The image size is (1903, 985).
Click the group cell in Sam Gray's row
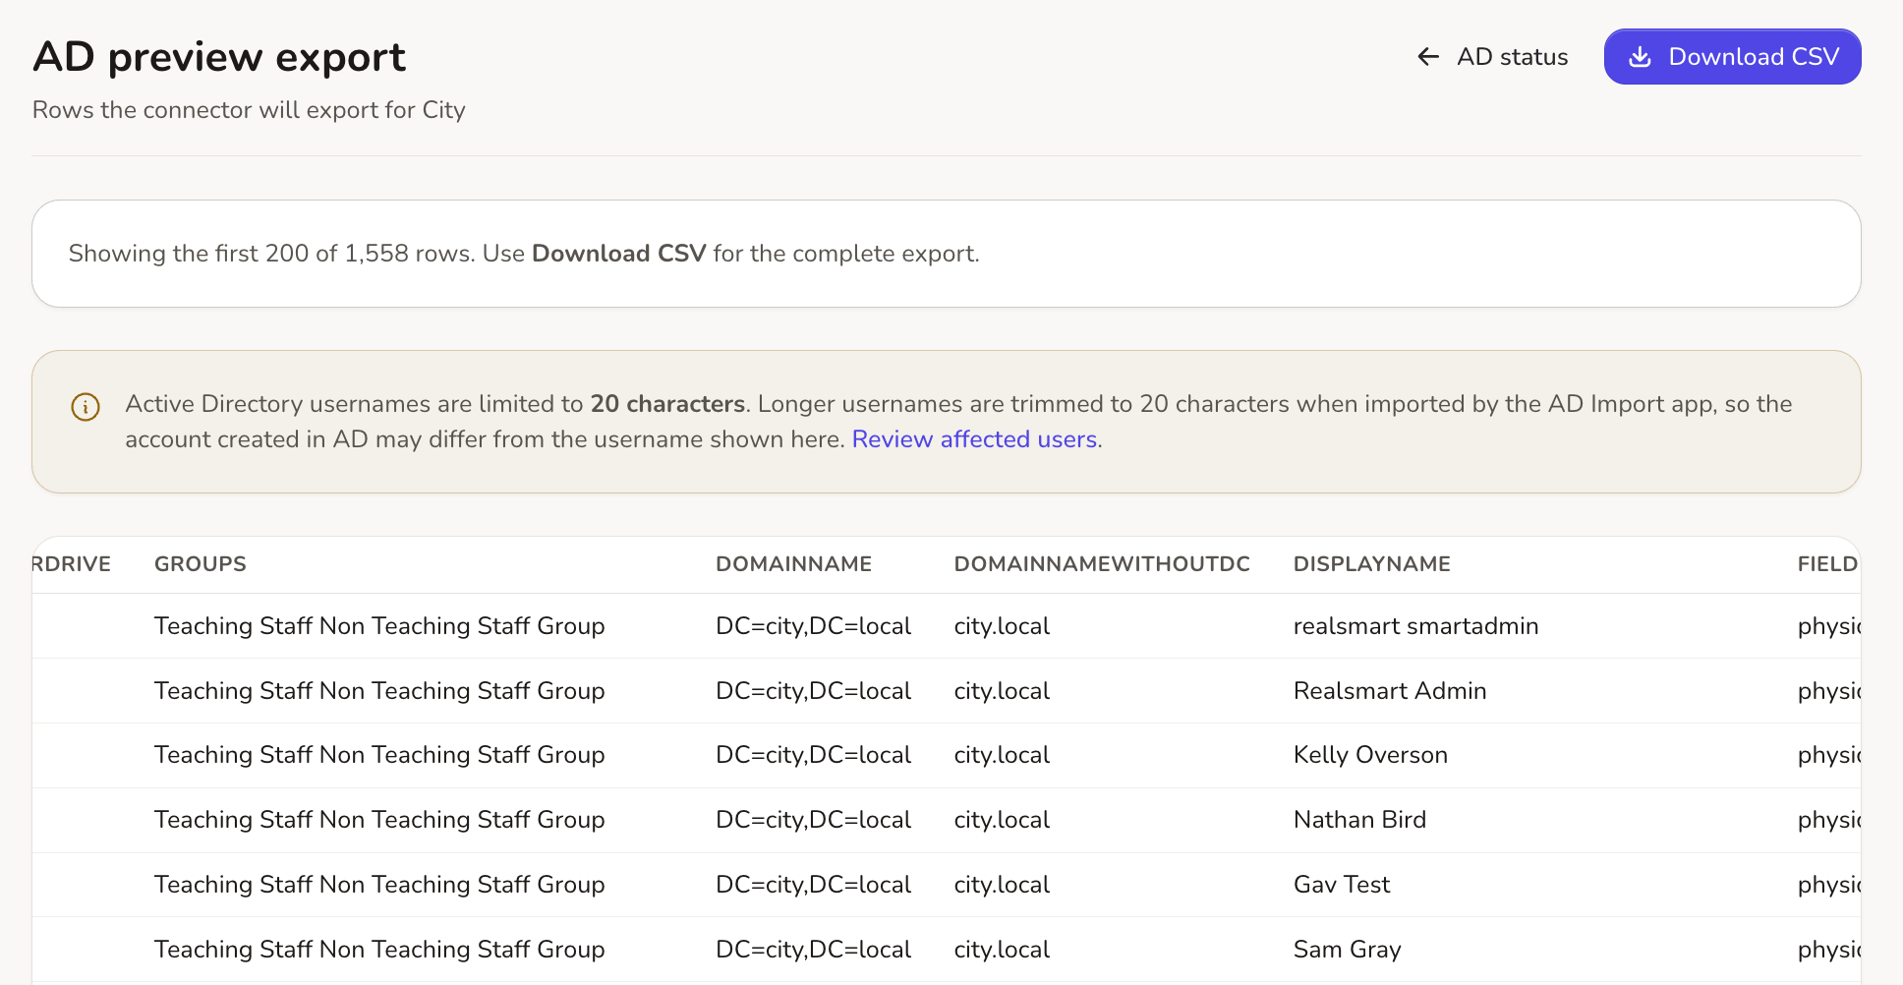(x=379, y=950)
